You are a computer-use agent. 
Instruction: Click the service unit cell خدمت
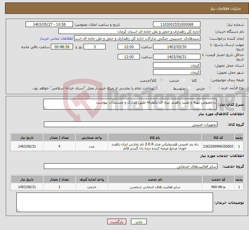click(92, 187)
